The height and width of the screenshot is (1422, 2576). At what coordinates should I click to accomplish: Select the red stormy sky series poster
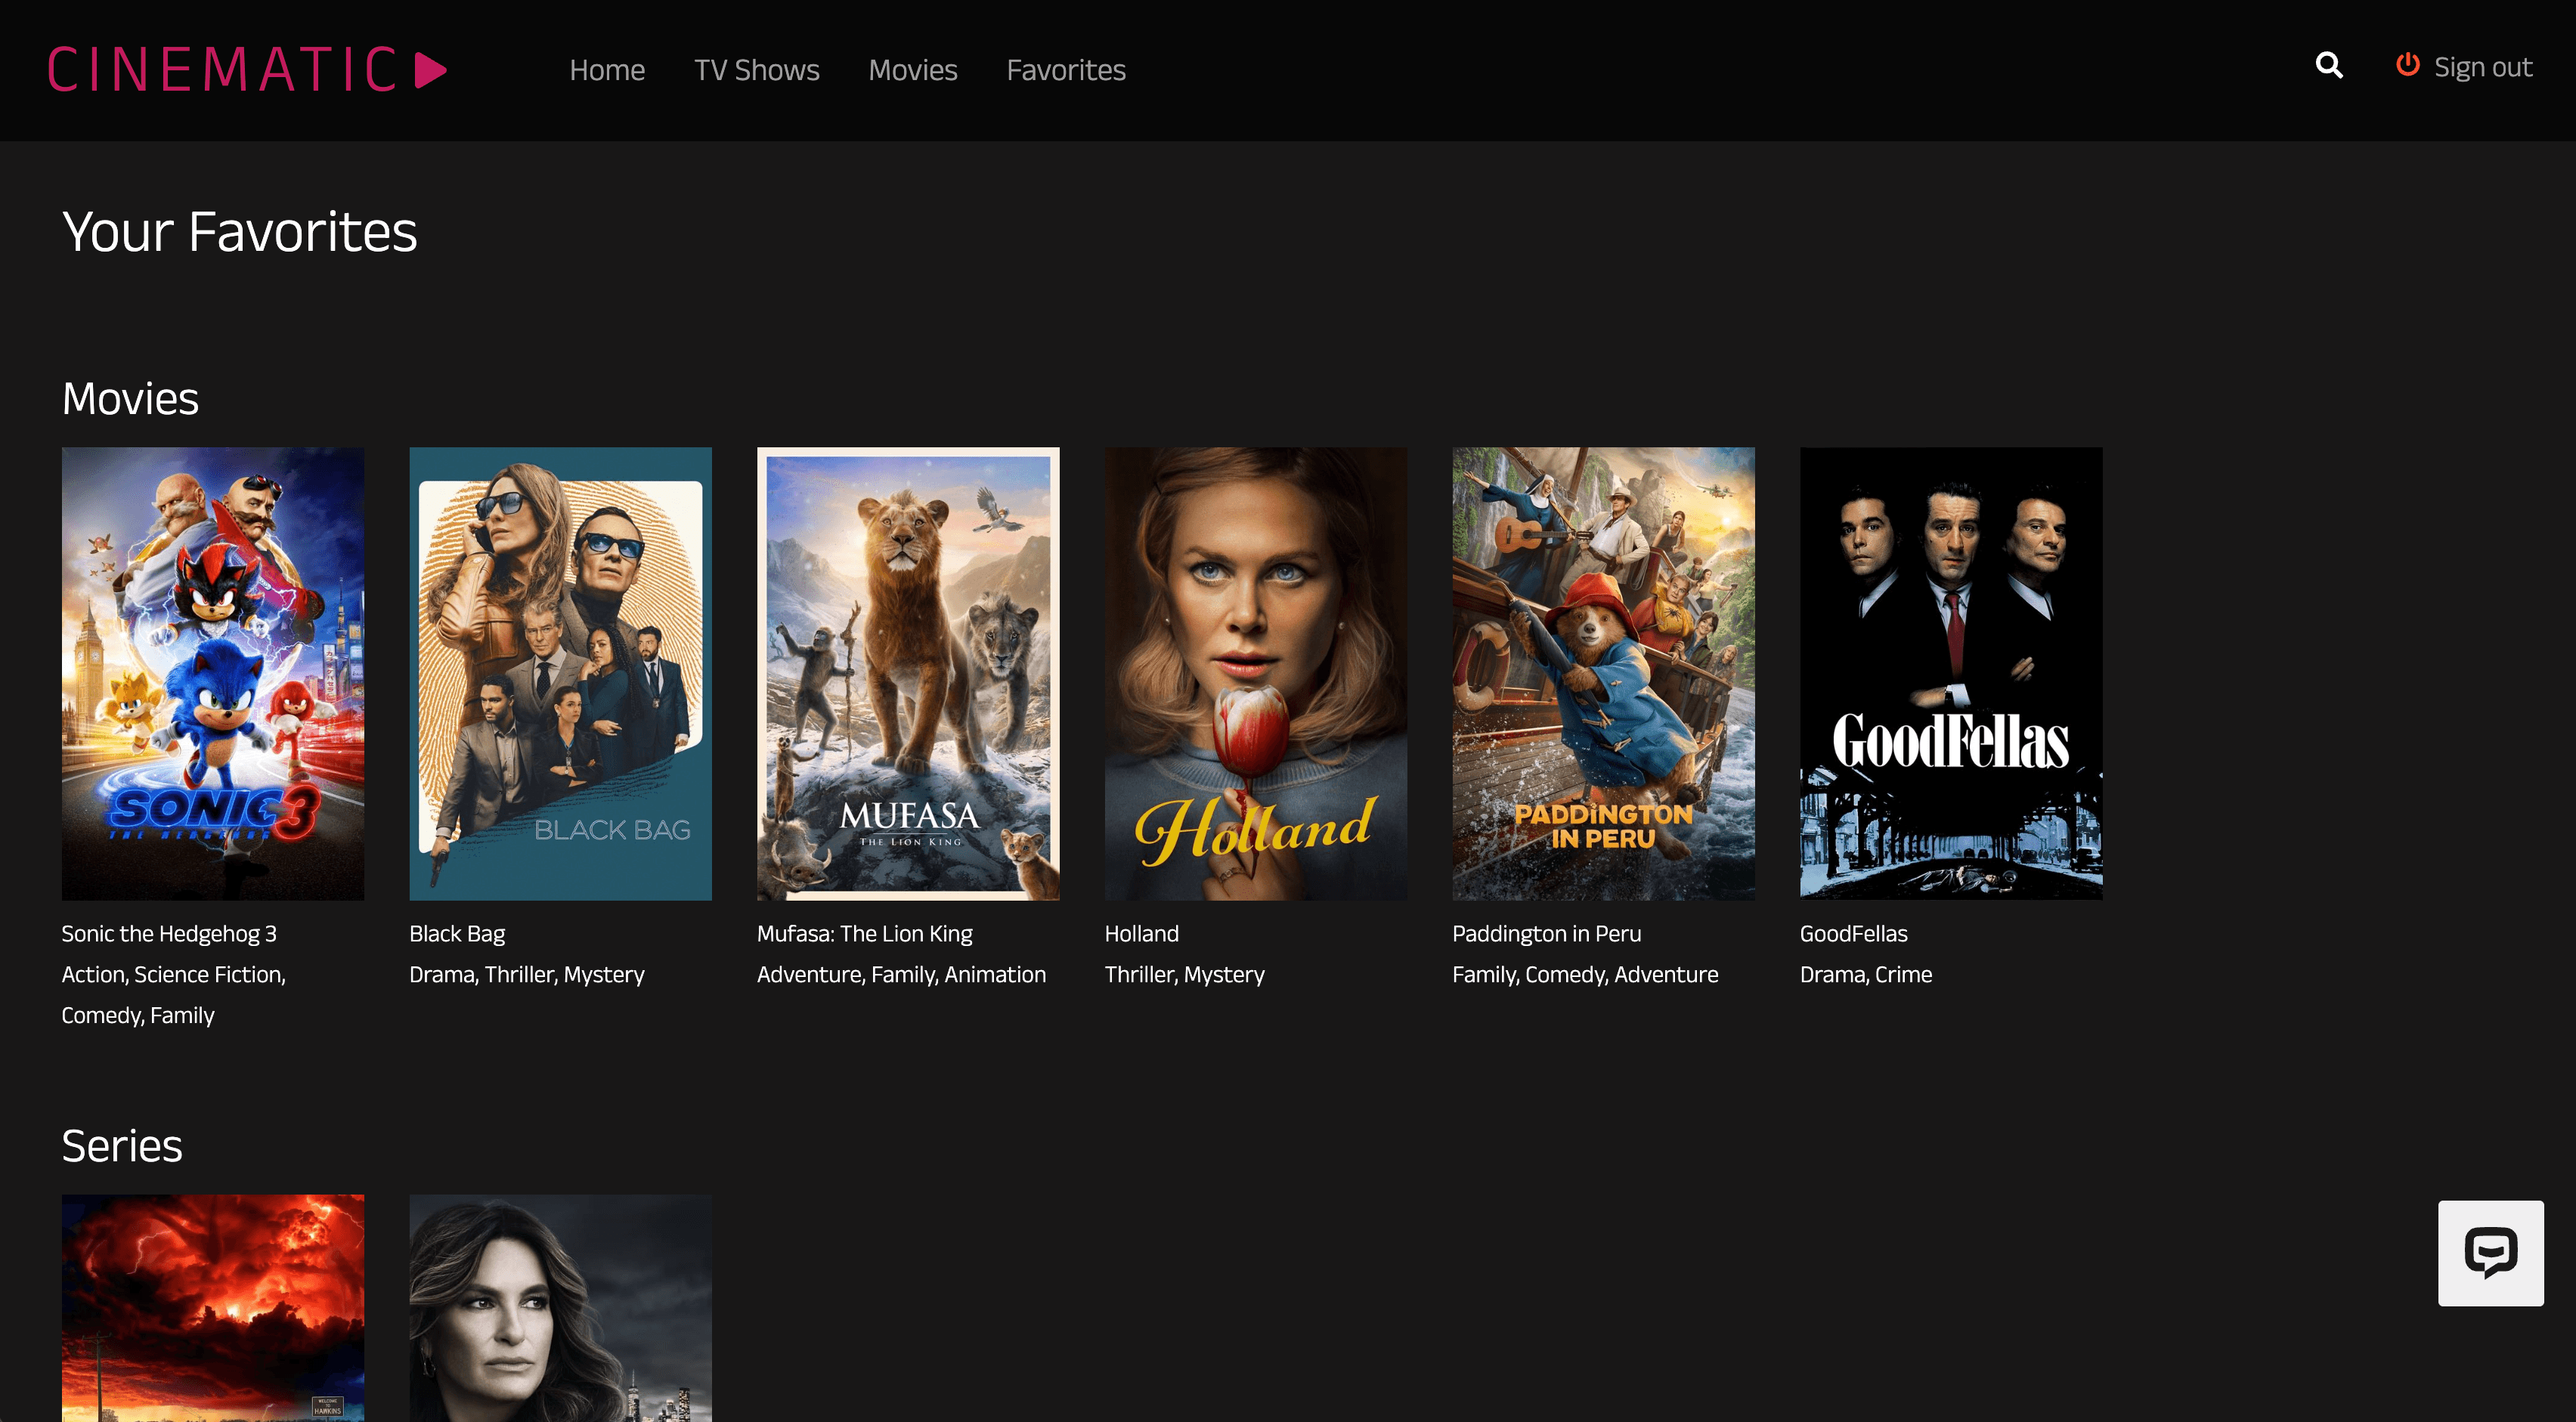[x=213, y=1308]
